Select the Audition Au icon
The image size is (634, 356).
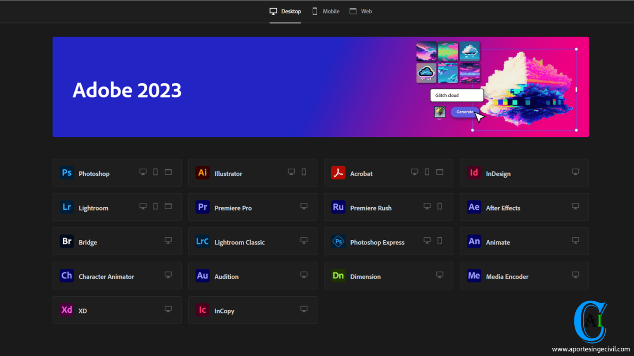coord(202,276)
